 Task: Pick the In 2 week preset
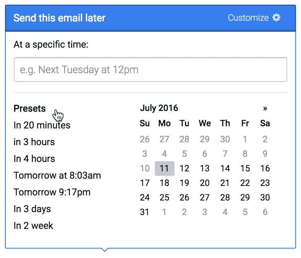33,225
